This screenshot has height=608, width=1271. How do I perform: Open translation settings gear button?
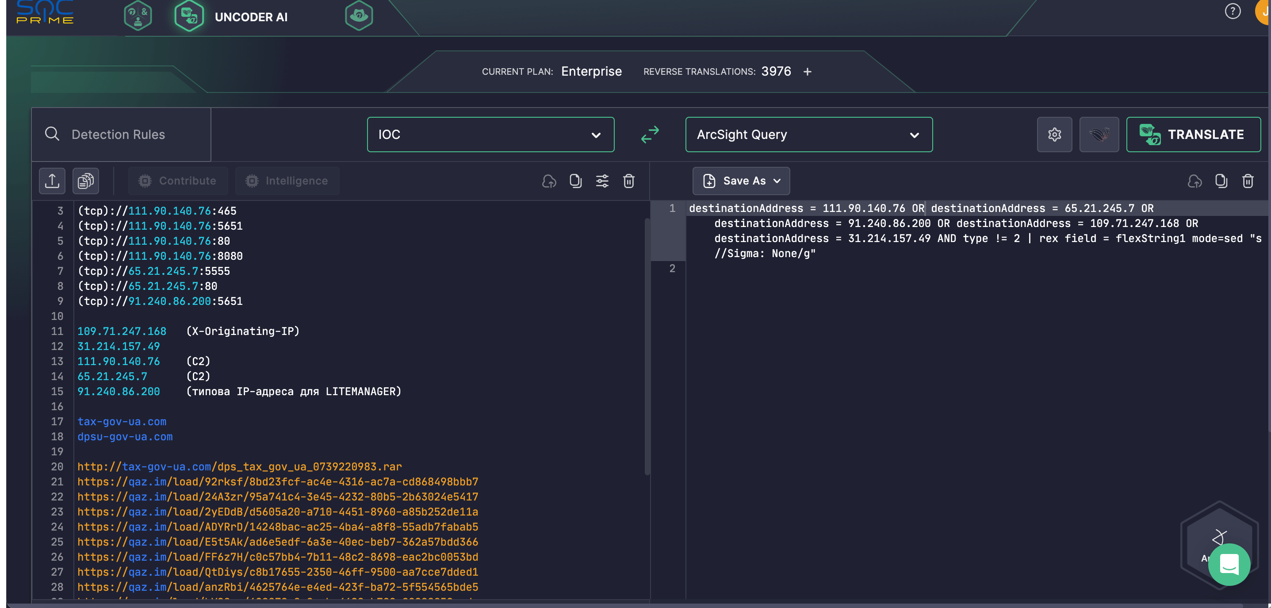pos(1054,134)
